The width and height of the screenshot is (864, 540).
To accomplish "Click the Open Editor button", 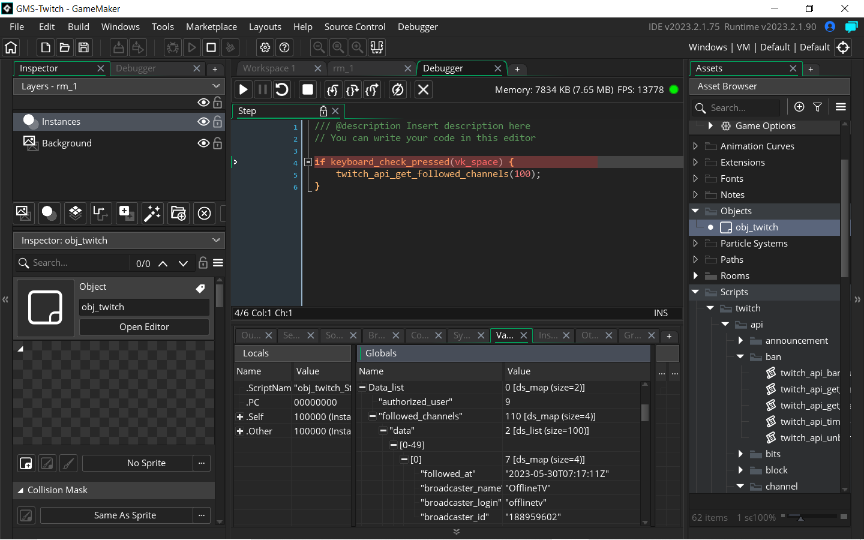I will (144, 327).
